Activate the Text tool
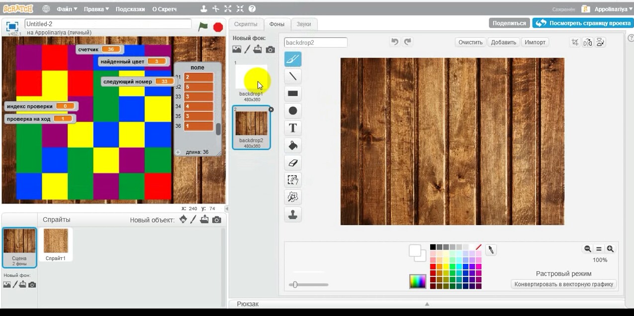Screen dimensions: 634x316 pos(293,128)
